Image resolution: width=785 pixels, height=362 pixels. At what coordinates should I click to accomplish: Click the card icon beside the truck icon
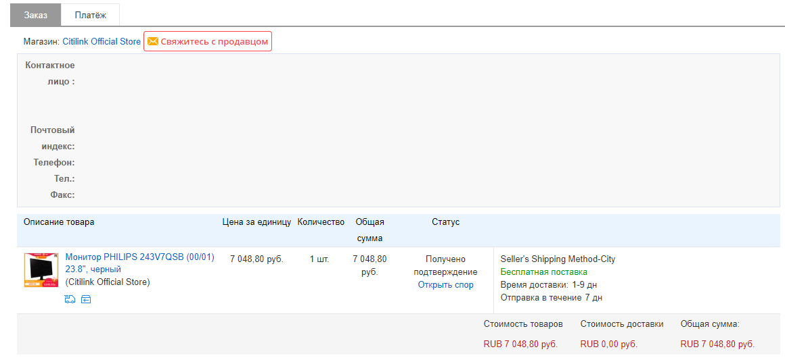tap(86, 299)
